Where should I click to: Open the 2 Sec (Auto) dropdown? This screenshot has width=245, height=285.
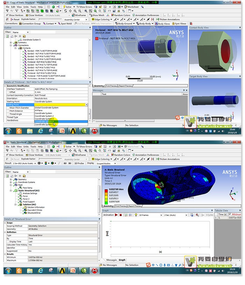[x=186, y=215]
